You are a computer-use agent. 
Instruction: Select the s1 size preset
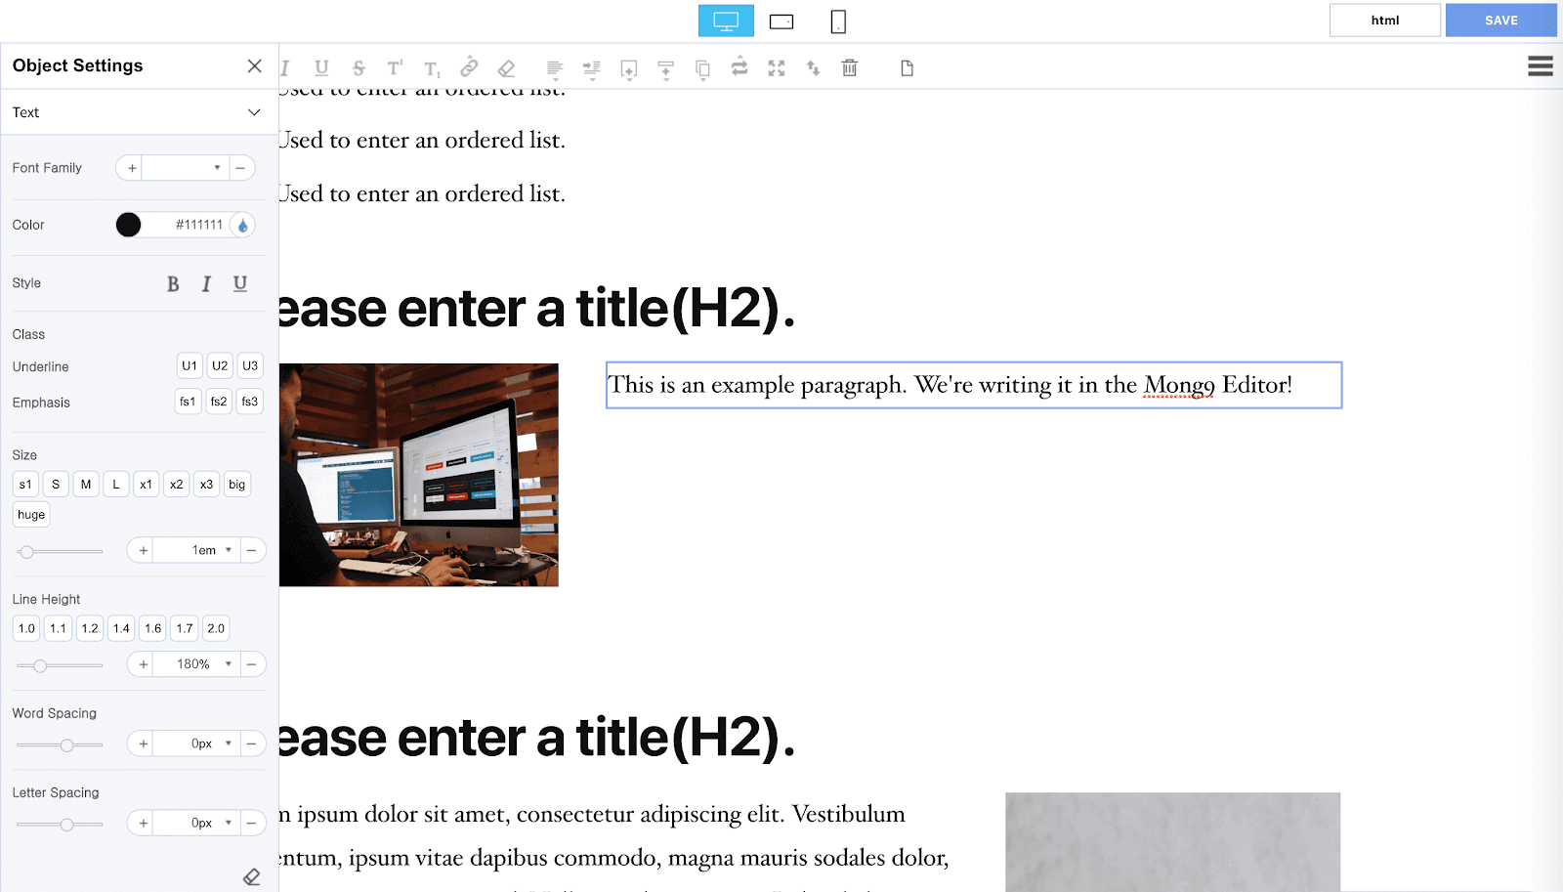point(25,485)
